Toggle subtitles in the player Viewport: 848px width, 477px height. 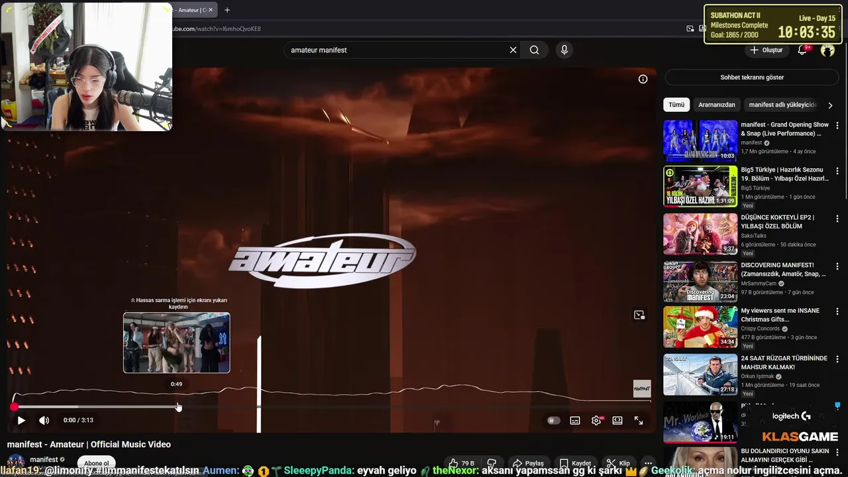(575, 420)
